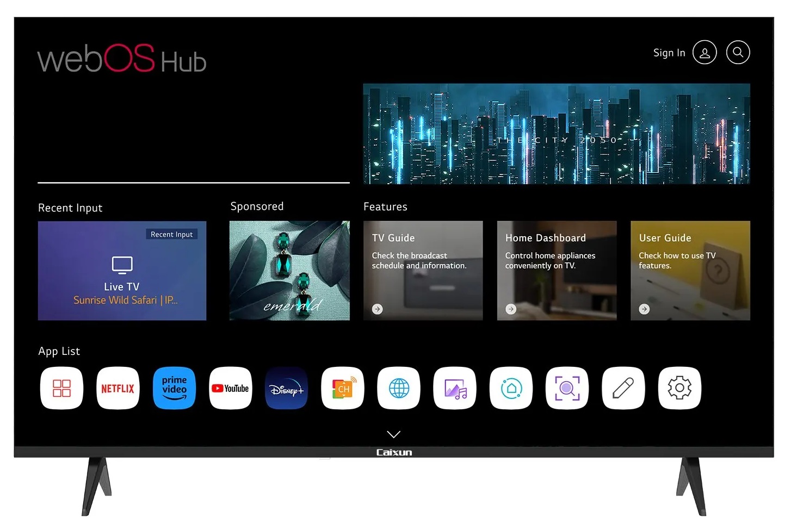Select the Live TV recent input card
The width and height of the screenshot is (791, 525).
click(x=122, y=270)
